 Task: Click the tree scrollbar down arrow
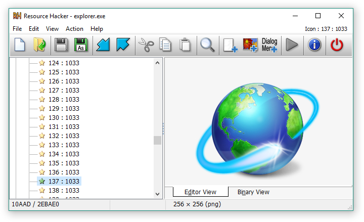[157, 194]
